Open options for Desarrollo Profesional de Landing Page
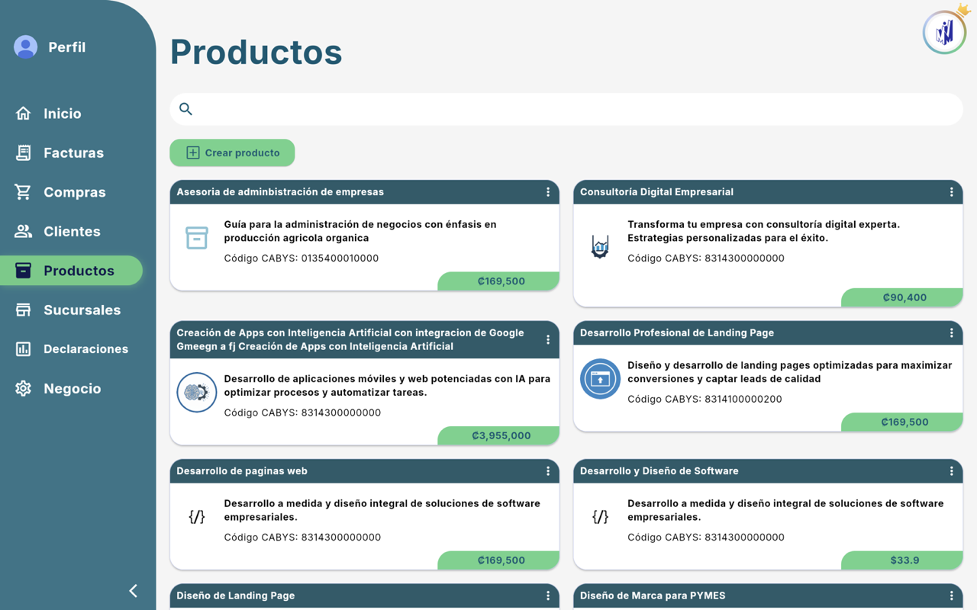 click(x=951, y=333)
